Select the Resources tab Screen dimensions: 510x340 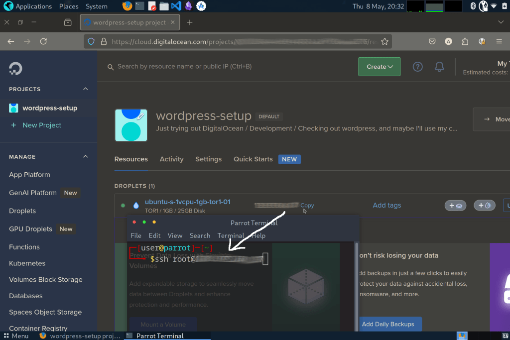(x=131, y=159)
